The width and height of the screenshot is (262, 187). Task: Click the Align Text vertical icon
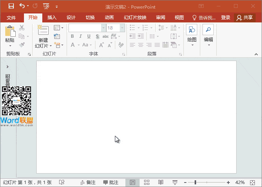coord(174,36)
